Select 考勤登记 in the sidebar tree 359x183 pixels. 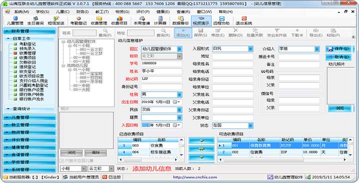(27, 44)
